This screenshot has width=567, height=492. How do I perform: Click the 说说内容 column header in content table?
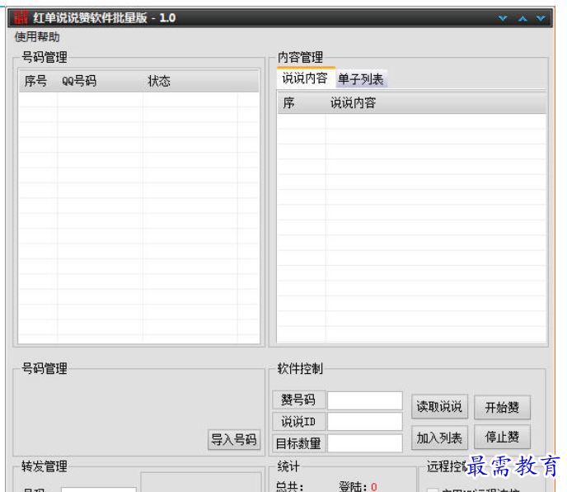tap(353, 103)
